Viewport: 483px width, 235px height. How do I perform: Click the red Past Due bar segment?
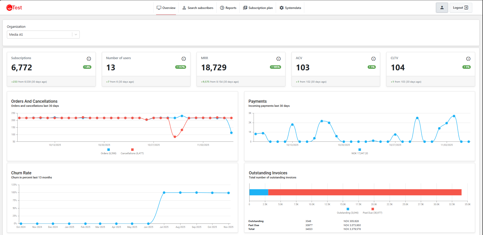365,192
